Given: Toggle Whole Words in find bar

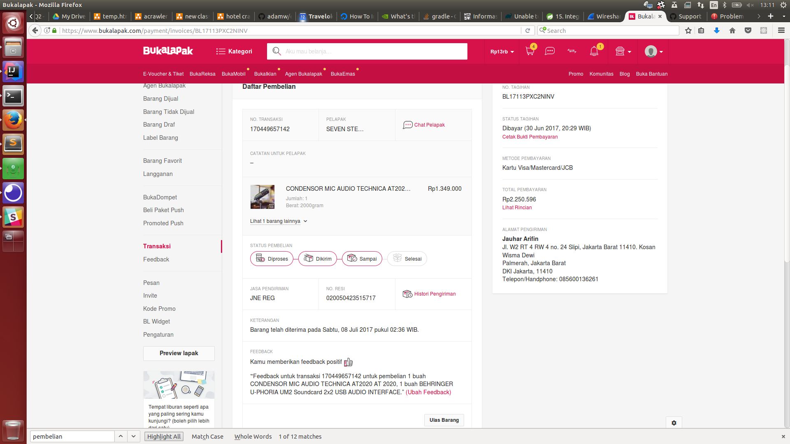Looking at the screenshot, I should coord(253,437).
